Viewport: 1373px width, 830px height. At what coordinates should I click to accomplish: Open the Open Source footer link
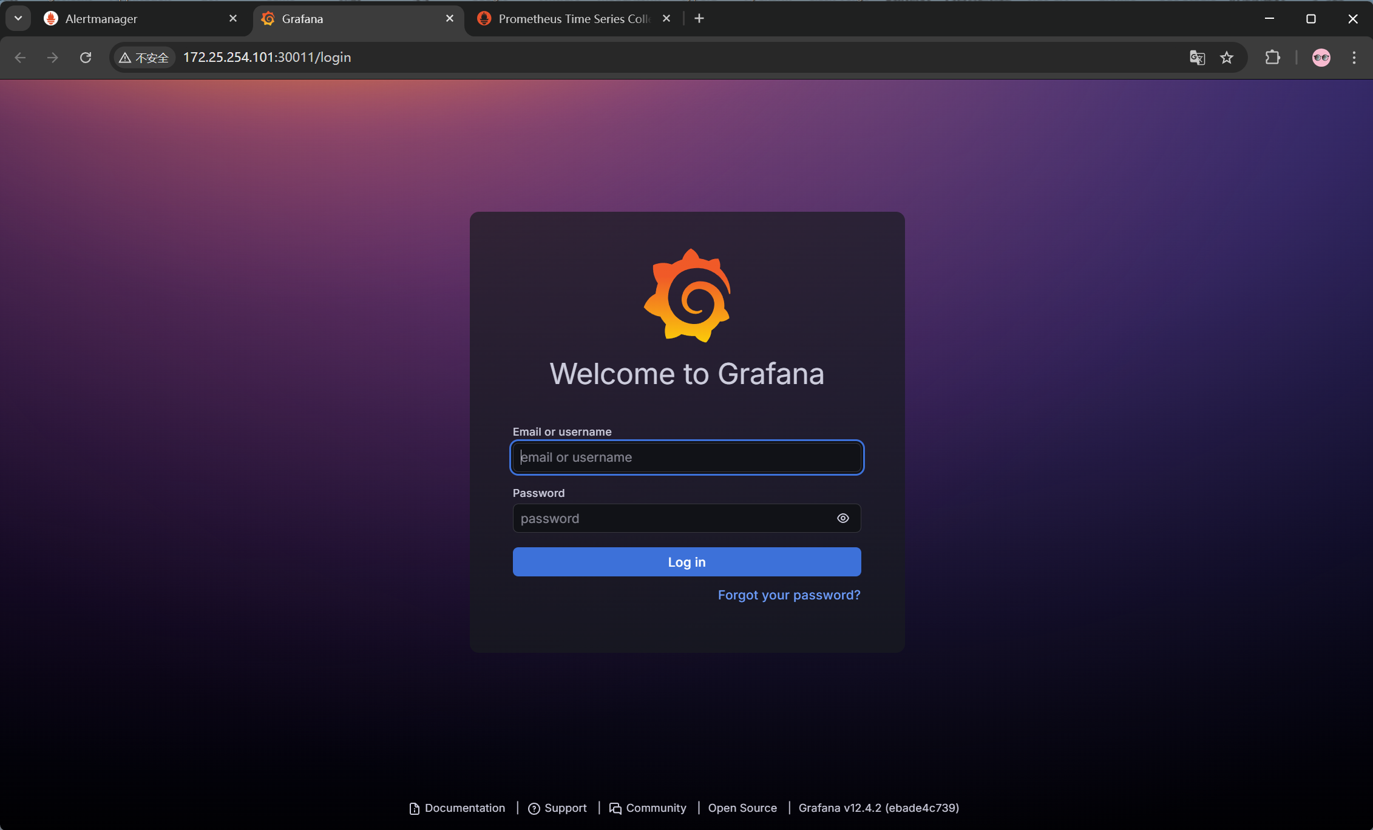(x=742, y=808)
